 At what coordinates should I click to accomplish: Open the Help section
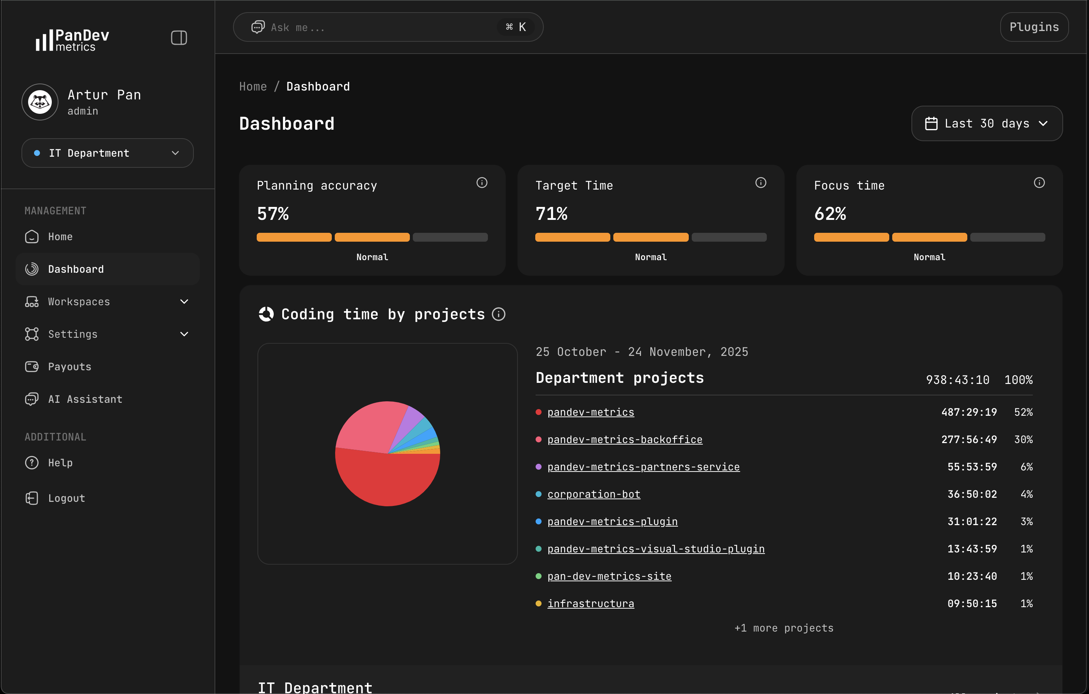pos(60,462)
